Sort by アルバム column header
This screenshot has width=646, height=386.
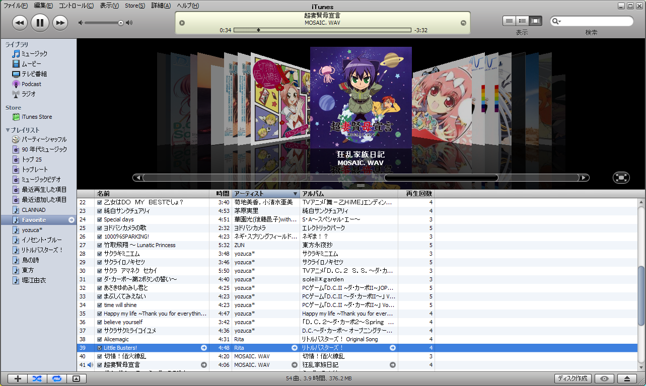tap(349, 194)
